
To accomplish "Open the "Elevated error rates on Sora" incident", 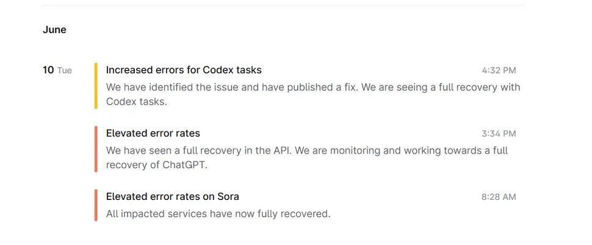I will 173,197.
